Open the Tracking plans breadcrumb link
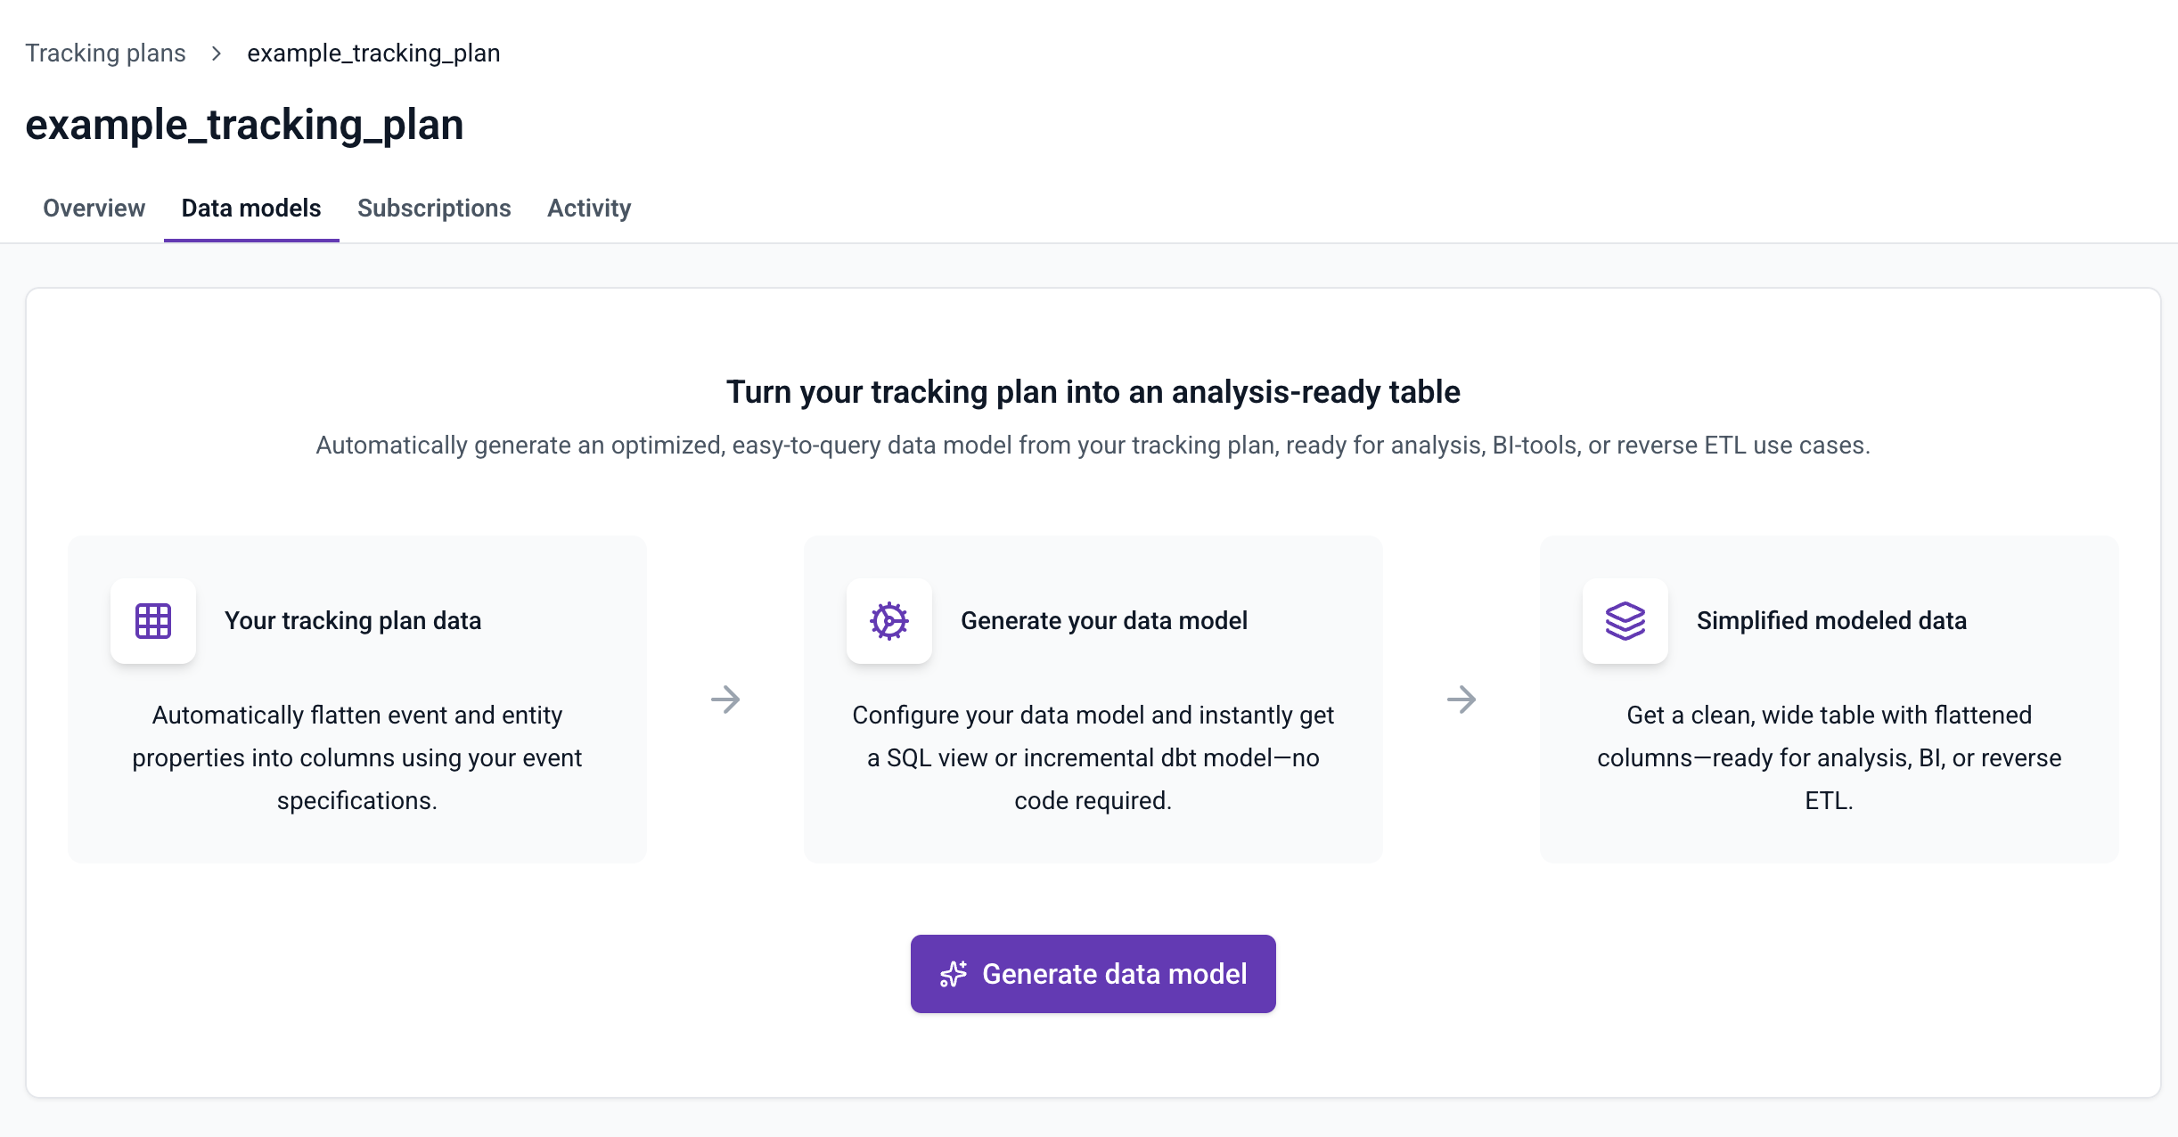The width and height of the screenshot is (2178, 1137). pos(105,53)
